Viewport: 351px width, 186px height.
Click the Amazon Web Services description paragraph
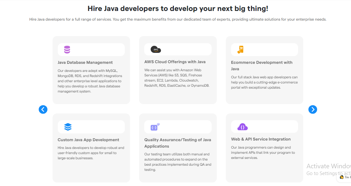click(177, 78)
